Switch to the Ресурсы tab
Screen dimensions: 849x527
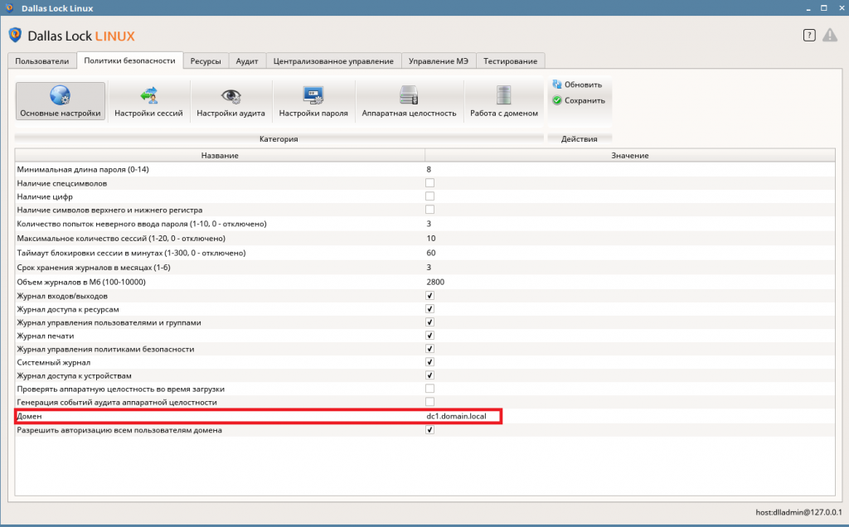coord(206,61)
